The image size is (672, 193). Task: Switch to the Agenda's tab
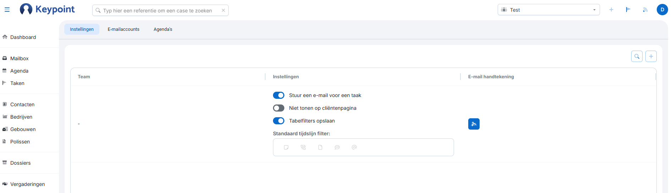tap(163, 29)
